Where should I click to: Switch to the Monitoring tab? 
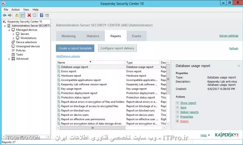pyautogui.click(x=68, y=36)
